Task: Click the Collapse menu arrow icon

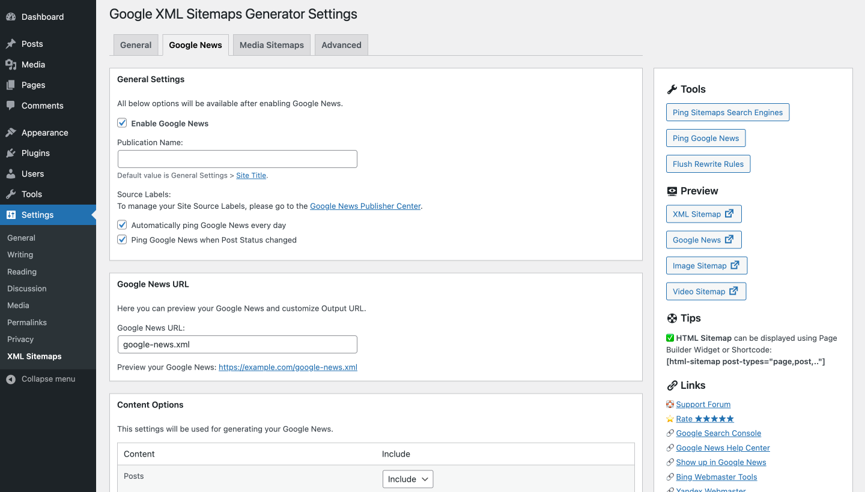Action: [11, 379]
